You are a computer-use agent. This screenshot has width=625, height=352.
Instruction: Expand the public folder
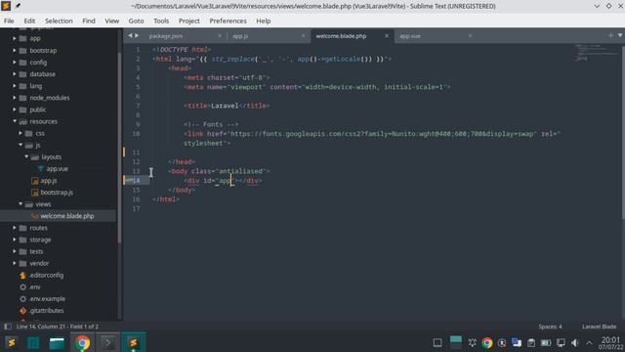[15, 110]
